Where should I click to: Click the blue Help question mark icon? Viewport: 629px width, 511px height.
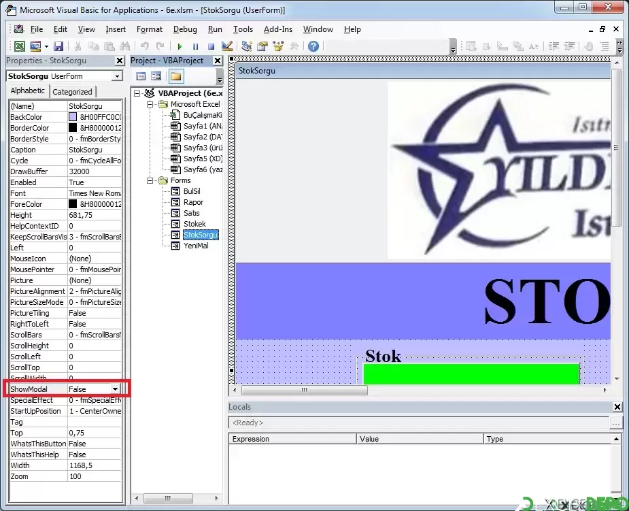[313, 46]
